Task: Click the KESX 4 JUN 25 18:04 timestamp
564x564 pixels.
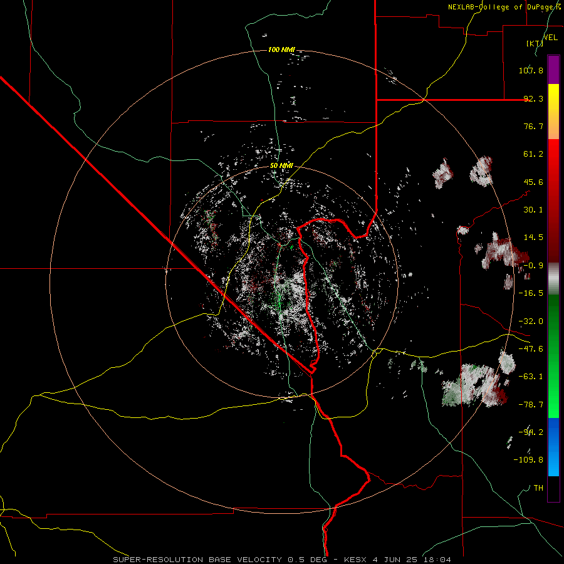Action: tap(397, 560)
